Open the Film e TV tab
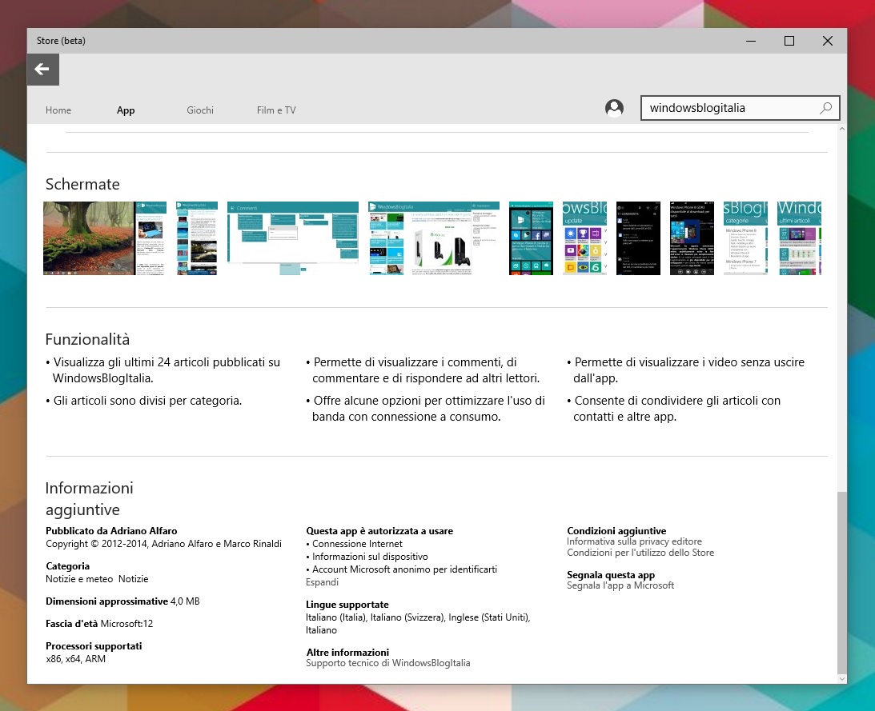The height and width of the screenshot is (711, 875). pyautogui.click(x=276, y=110)
